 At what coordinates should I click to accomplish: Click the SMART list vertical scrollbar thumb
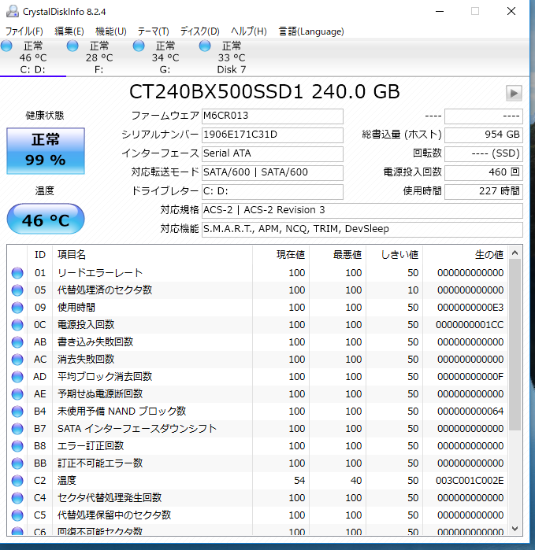click(x=515, y=345)
